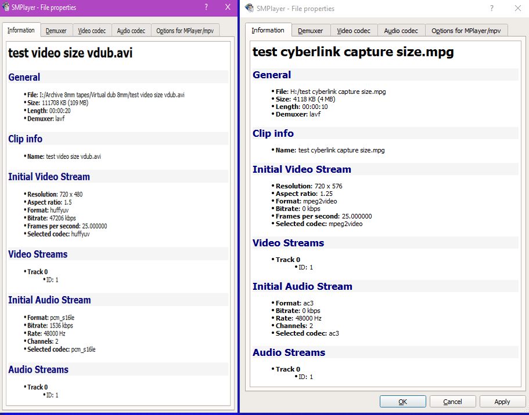Open Demuxer tab in right window

coord(311,31)
